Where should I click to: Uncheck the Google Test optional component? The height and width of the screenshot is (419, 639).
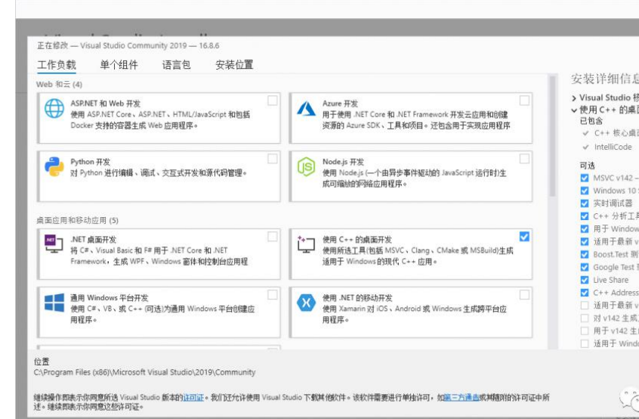coord(585,267)
